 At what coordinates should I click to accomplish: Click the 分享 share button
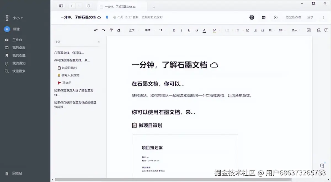tap(310, 17)
